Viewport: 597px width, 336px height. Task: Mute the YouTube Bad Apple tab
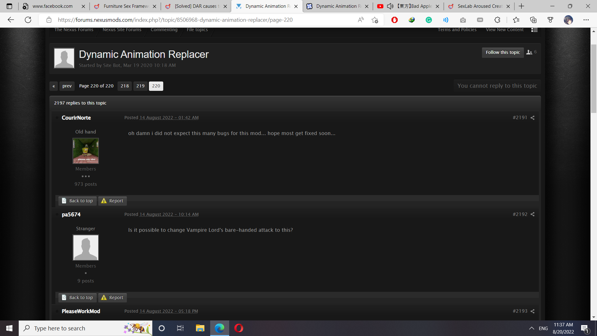(390, 6)
